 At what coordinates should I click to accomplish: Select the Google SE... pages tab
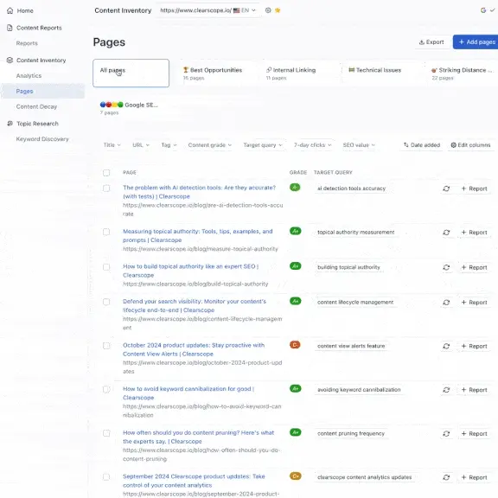[131, 108]
